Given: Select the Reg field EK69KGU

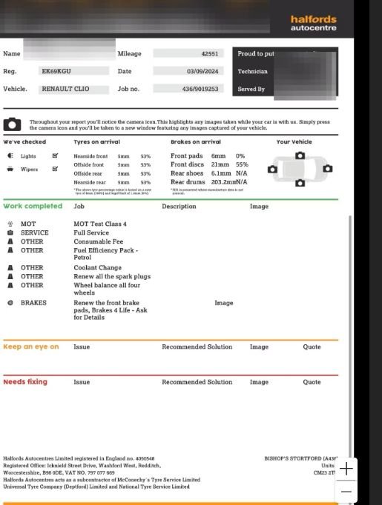Looking at the screenshot, I should click(73, 71).
